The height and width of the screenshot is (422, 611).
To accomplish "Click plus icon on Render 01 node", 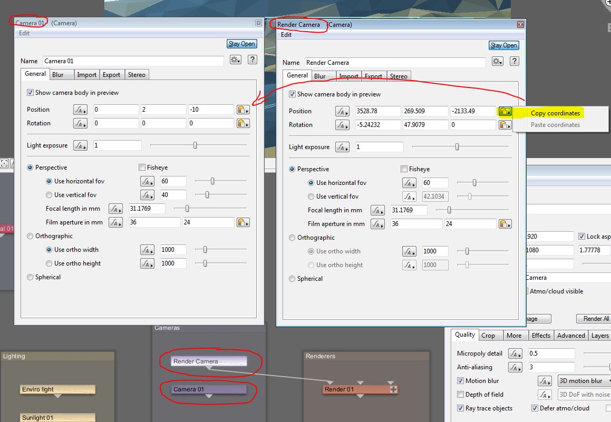I will tap(393, 389).
